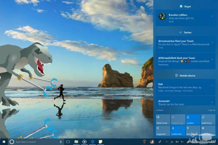Toggle the Surface Pen Bluetooth tile
The height and width of the screenshot is (145, 218).
click(178, 130)
